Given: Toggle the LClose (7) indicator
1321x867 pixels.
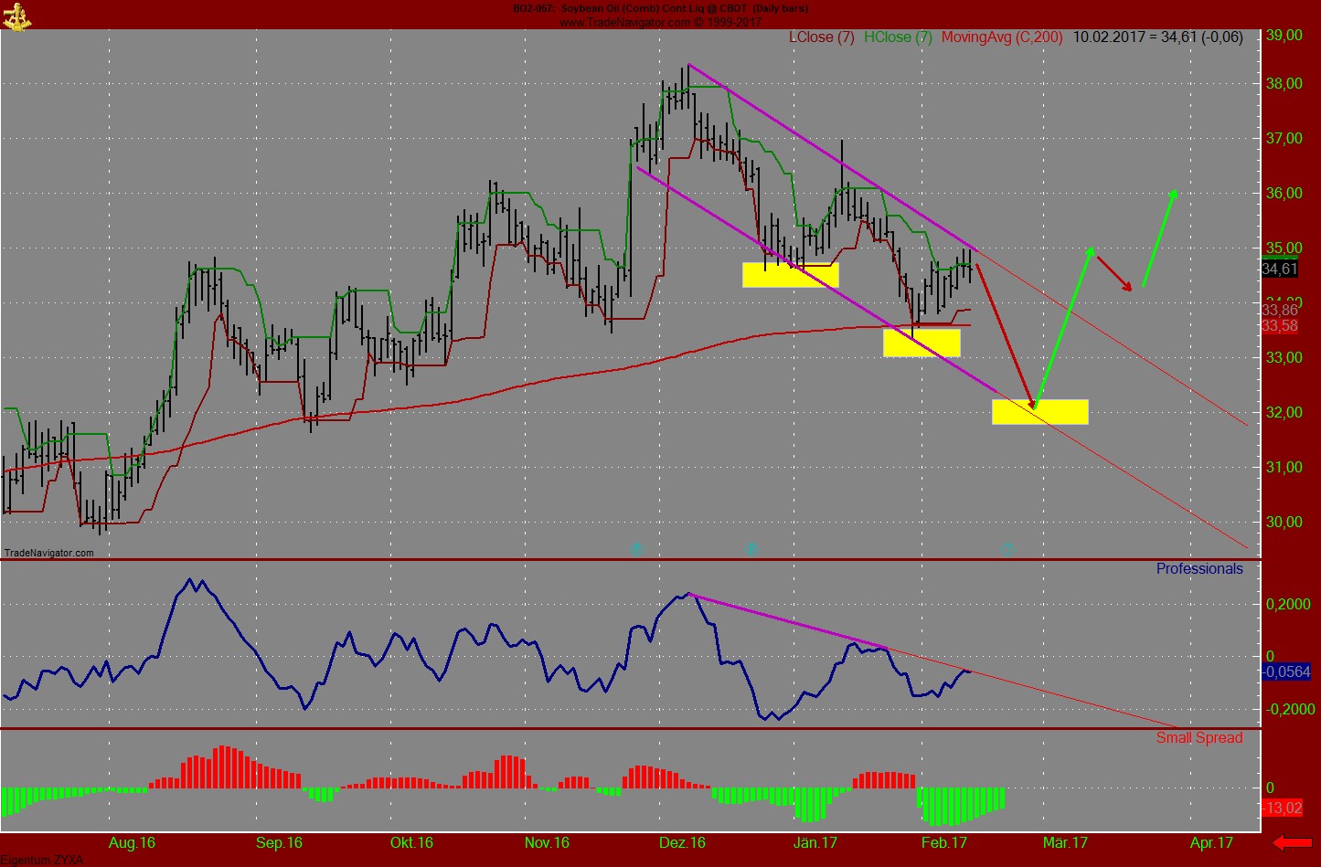Looking at the screenshot, I should [822, 37].
